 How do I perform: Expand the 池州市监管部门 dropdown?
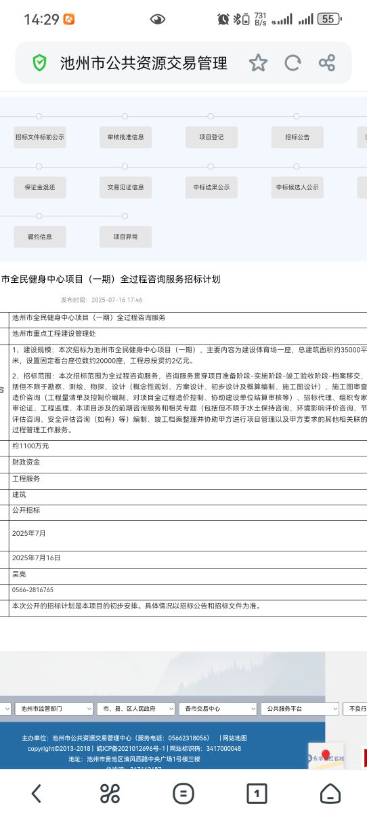coord(54,708)
